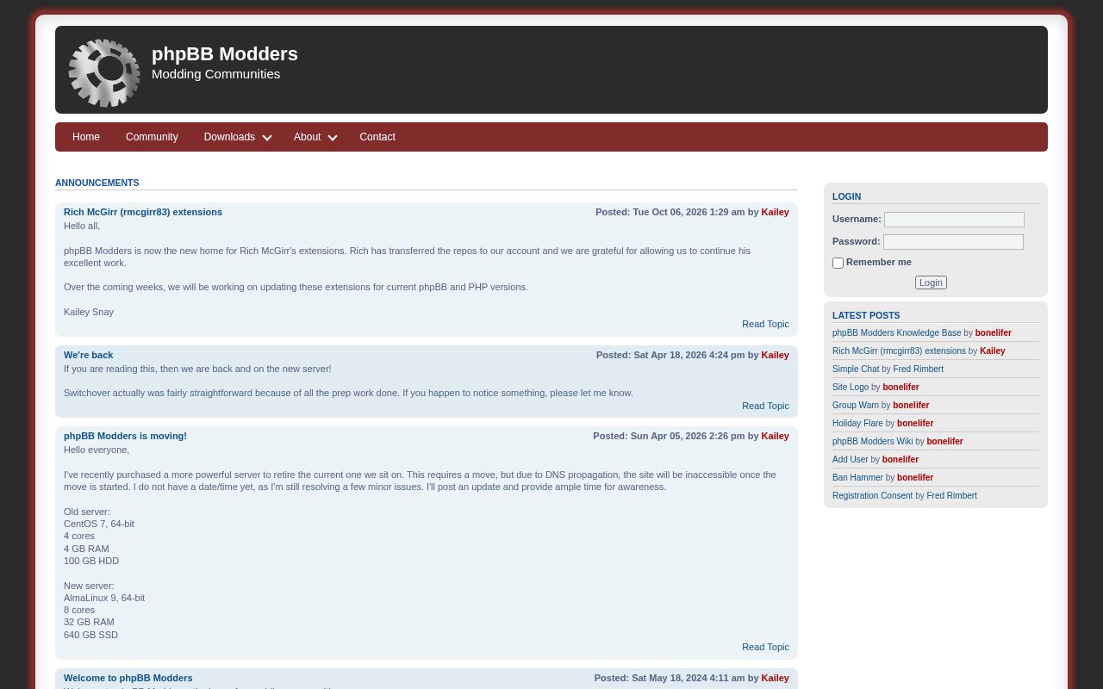Open latest post 'phpBB Modders Knowledge Base'
Viewport: 1103px width, 689px height.
(x=896, y=333)
